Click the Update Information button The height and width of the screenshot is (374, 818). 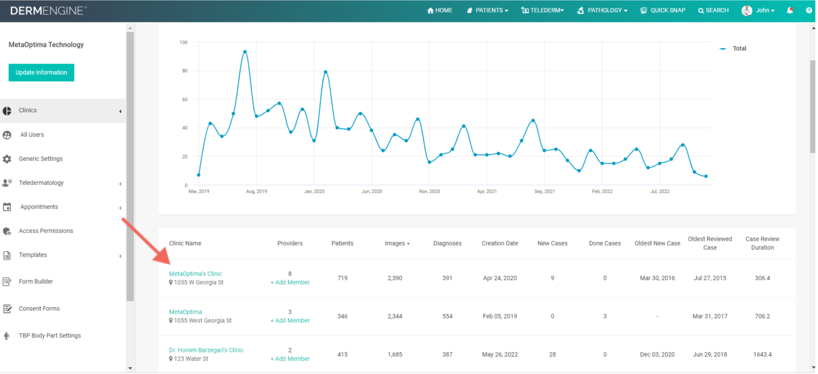(x=41, y=73)
